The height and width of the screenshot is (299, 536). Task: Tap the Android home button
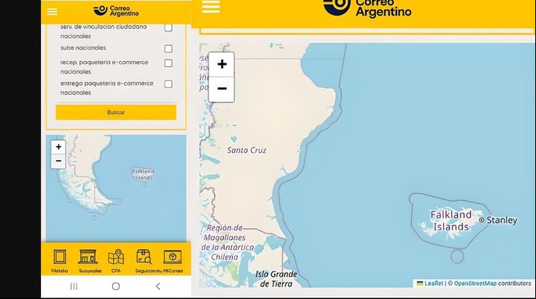tap(116, 286)
